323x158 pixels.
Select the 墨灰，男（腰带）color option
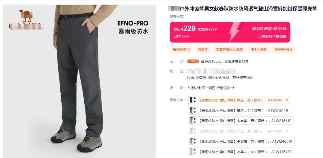(x=239, y=110)
